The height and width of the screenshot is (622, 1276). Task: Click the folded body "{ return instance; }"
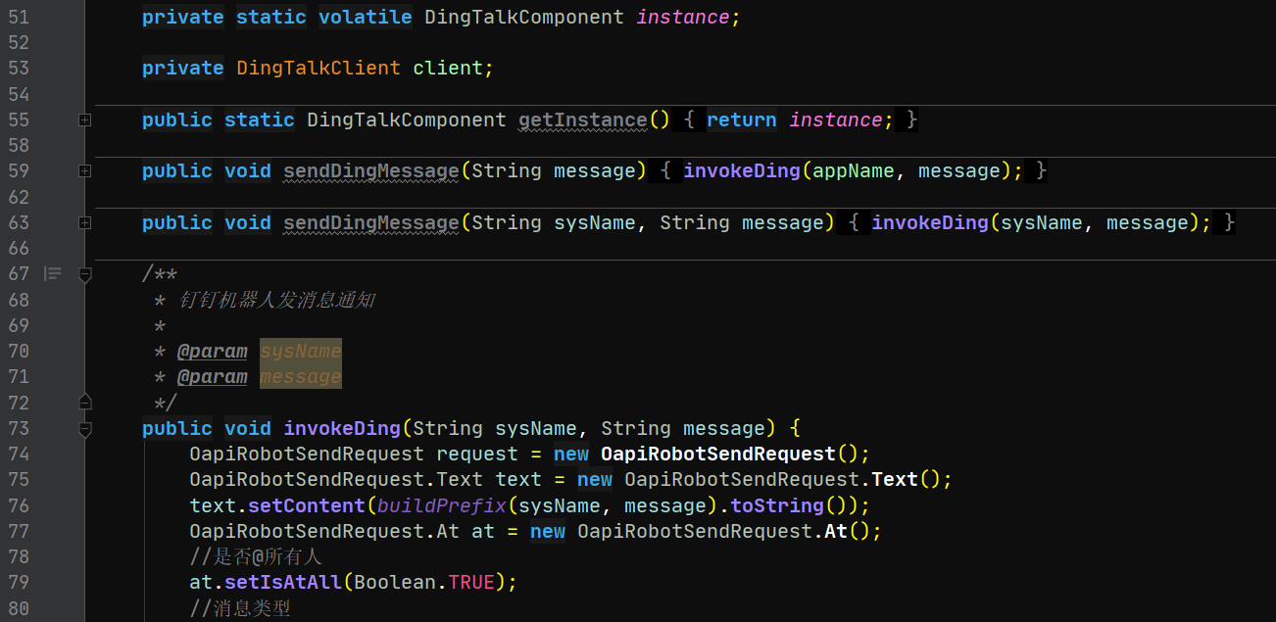click(x=801, y=120)
